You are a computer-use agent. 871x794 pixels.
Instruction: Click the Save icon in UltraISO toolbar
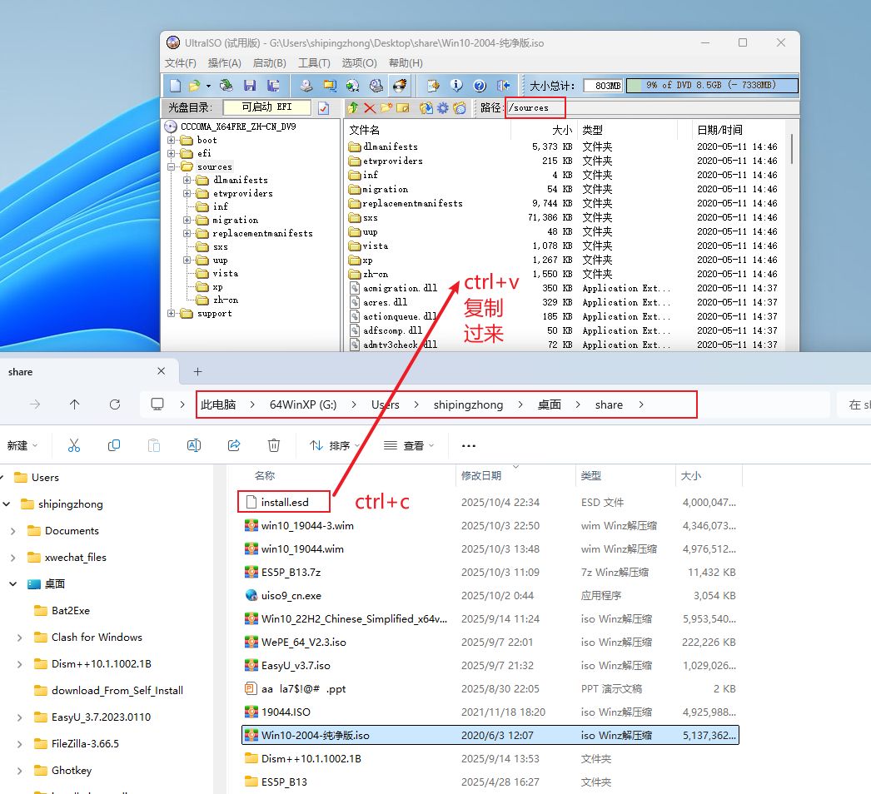tap(249, 86)
